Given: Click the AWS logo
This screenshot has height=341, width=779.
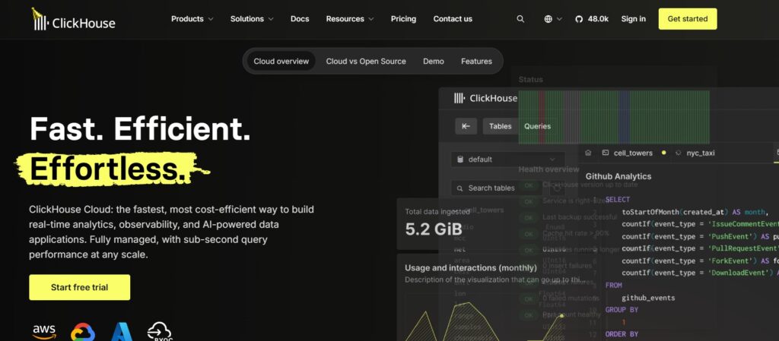Looking at the screenshot, I should click(44, 332).
